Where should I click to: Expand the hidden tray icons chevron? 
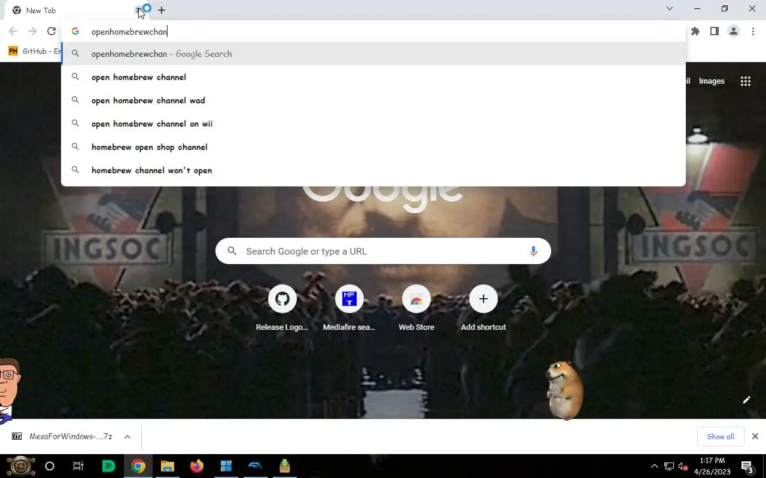tap(654, 466)
